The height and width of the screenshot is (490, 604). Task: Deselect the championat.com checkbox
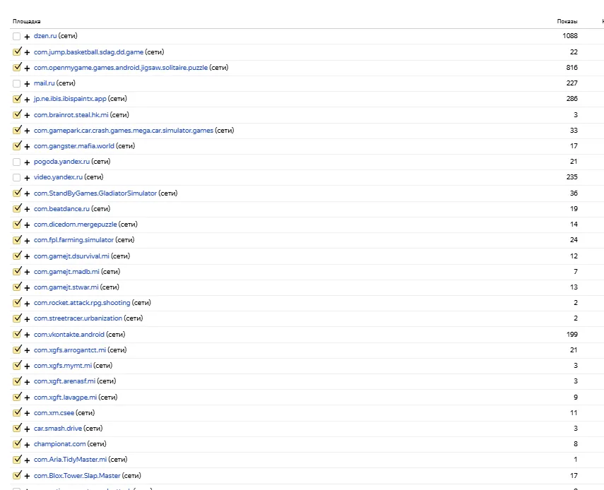(x=16, y=444)
